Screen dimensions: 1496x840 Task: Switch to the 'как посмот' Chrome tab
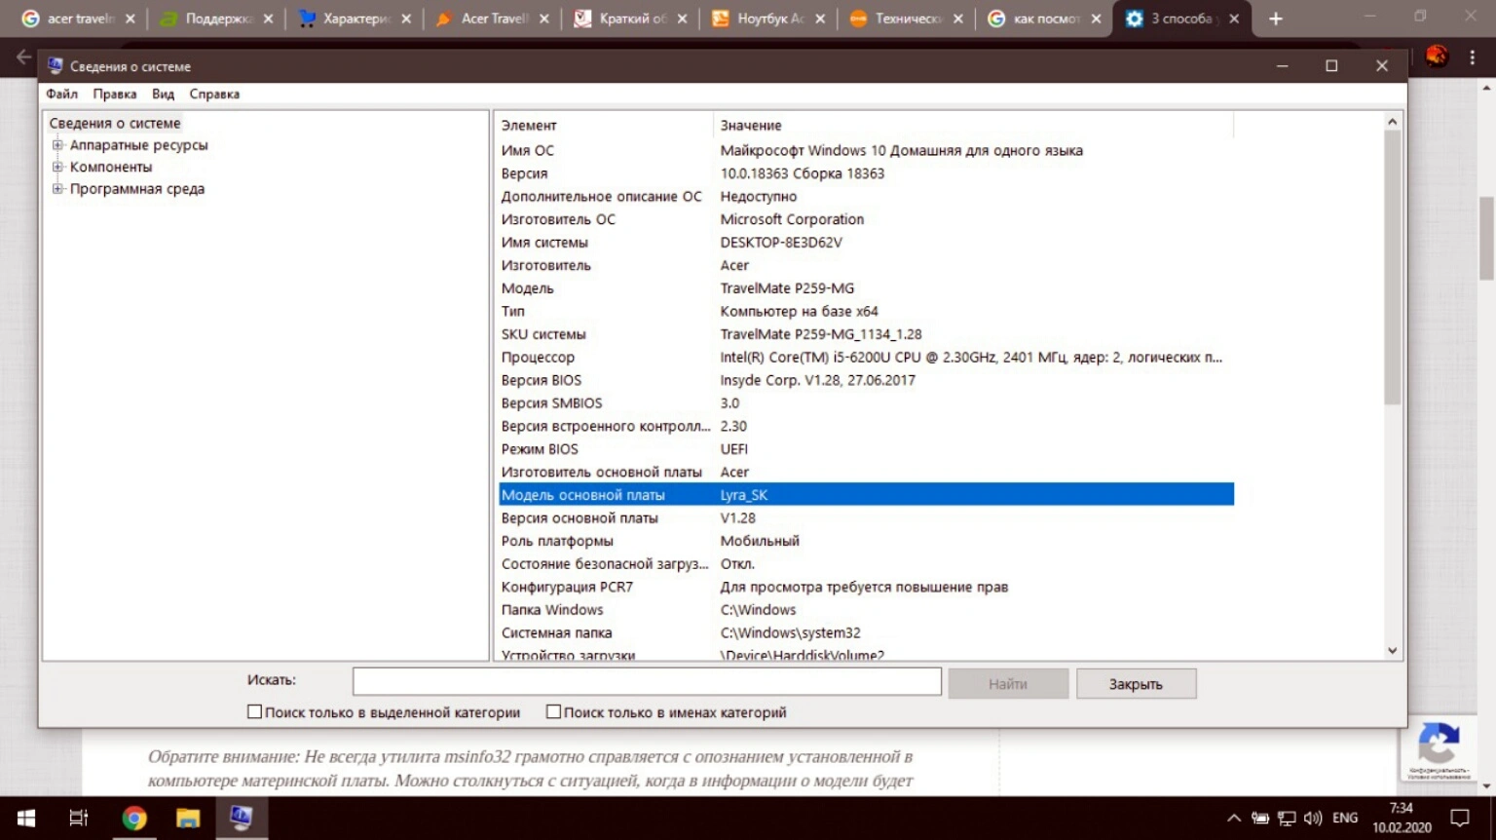click(x=1044, y=19)
